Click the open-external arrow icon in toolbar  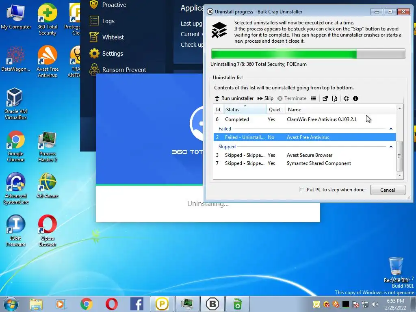pos(325,98)
